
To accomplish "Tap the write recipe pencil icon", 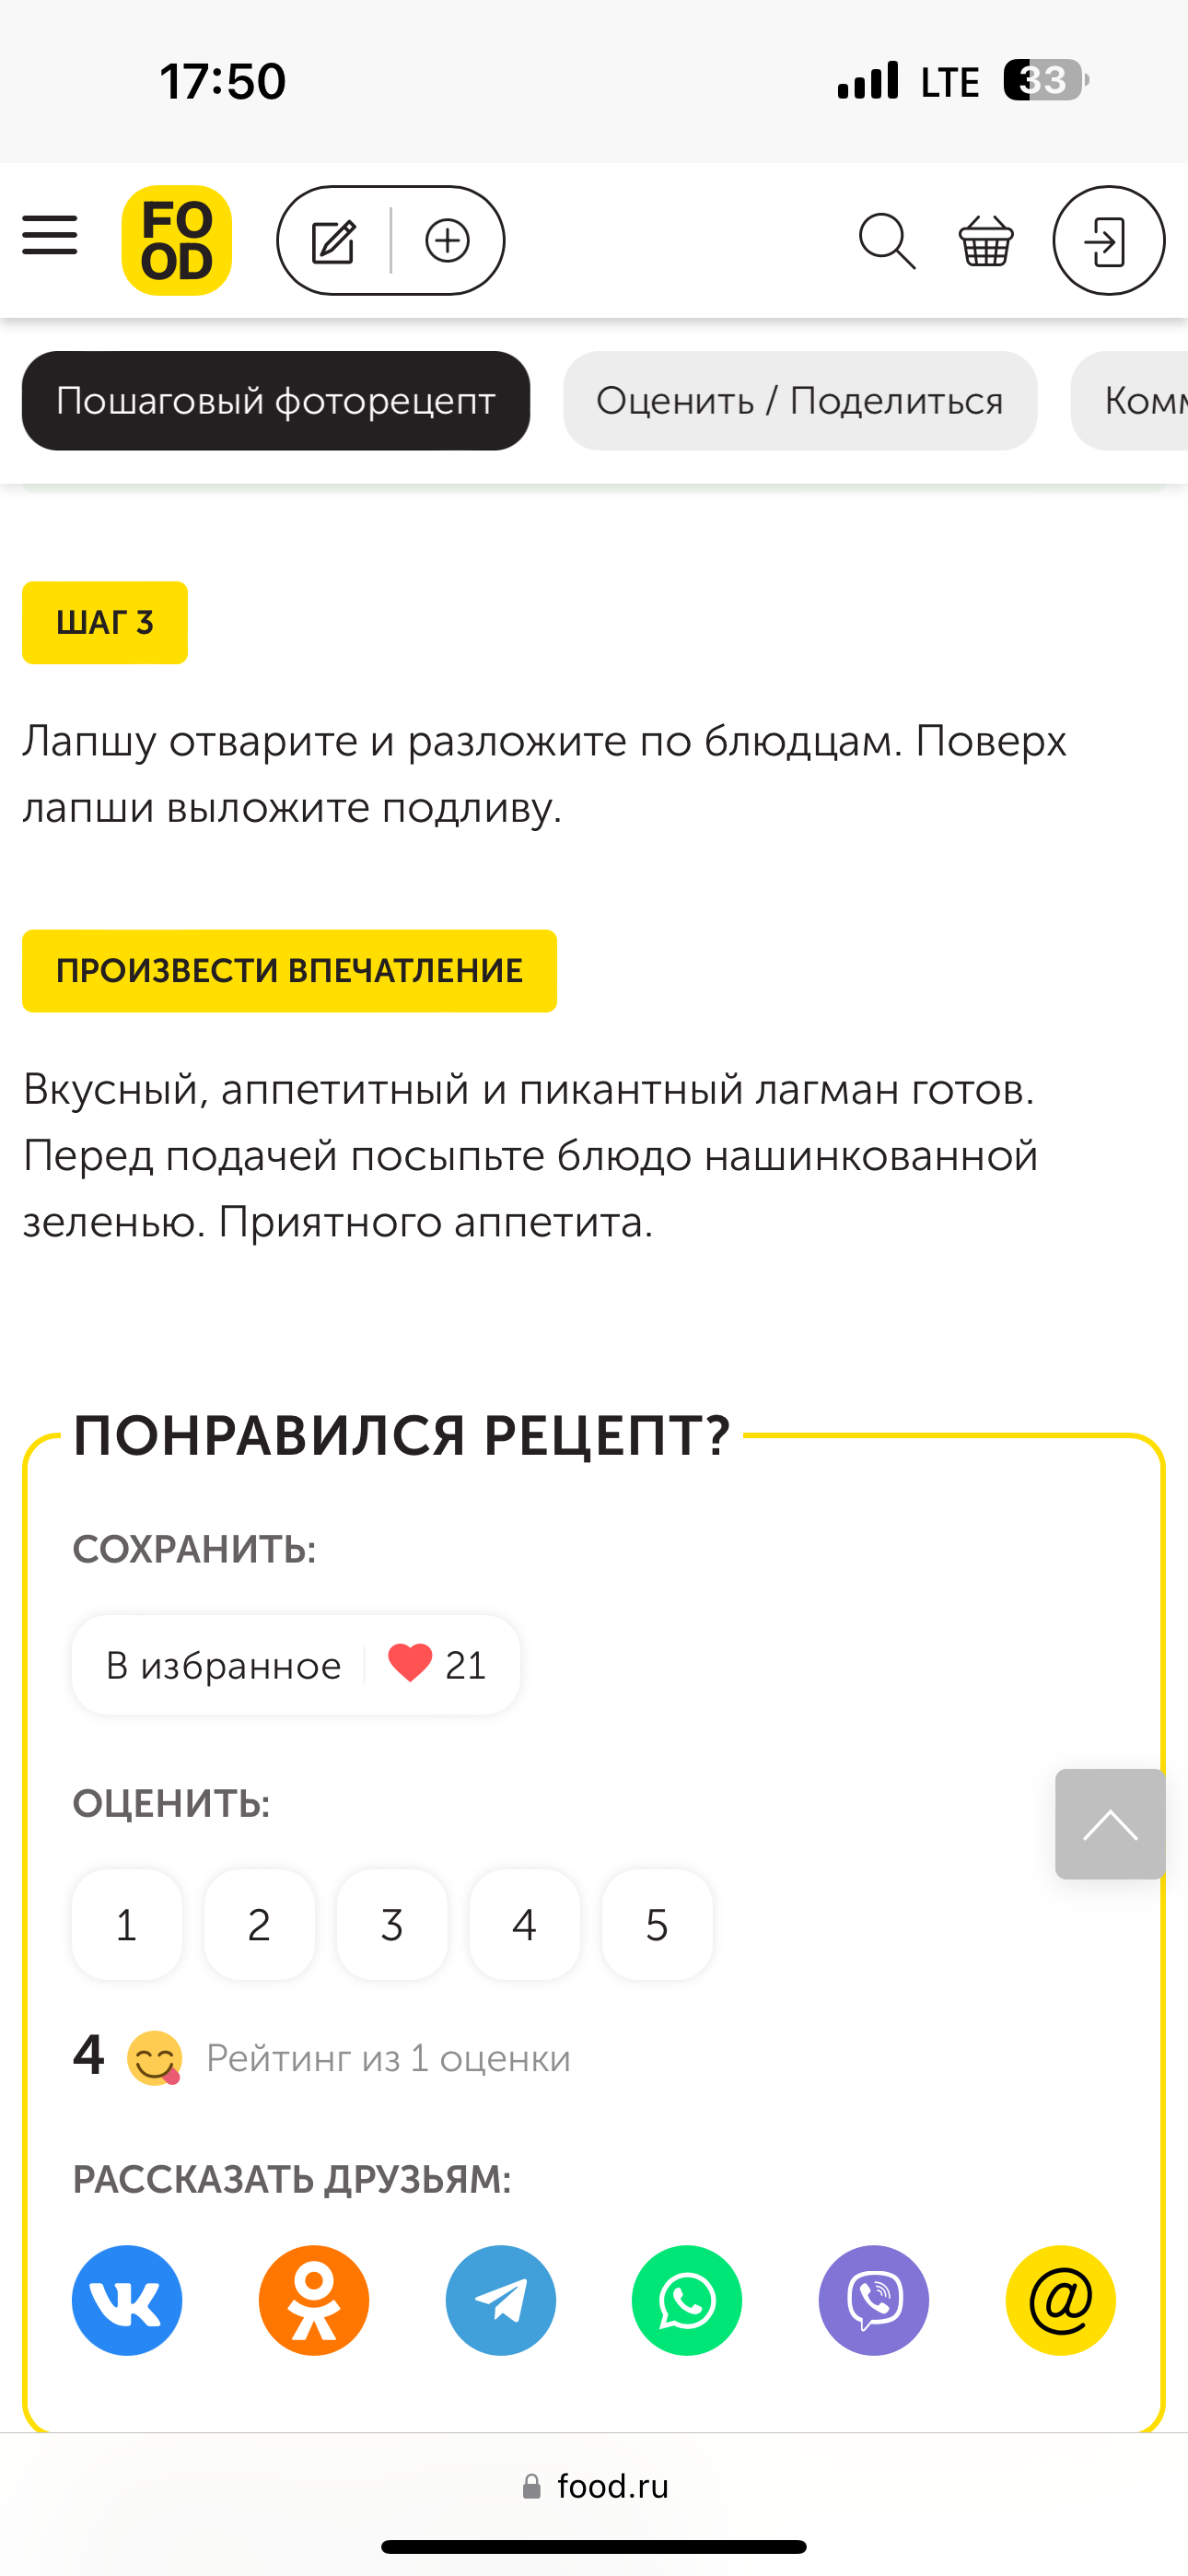I will pos(334,241).
